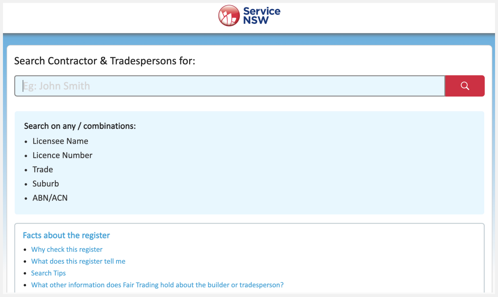Click the red magnifying glass search button
The image size is (498, 297).
click(465, 86)
